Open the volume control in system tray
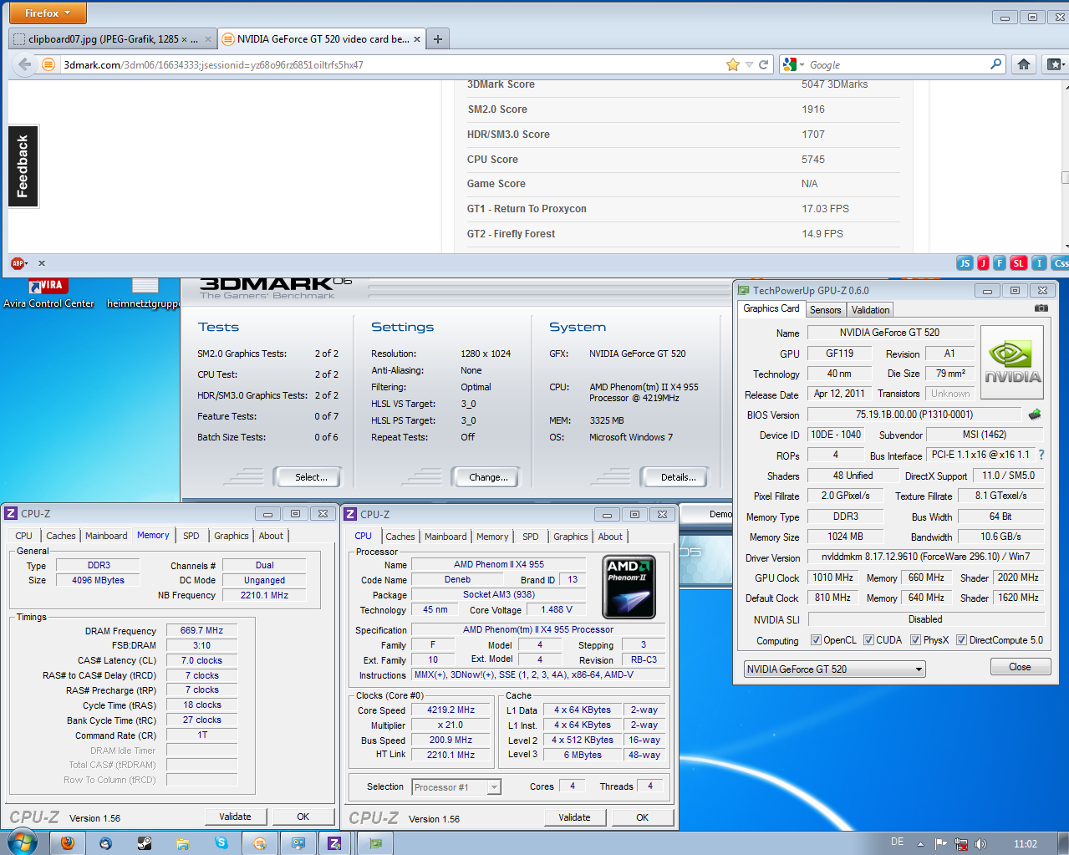 coord(980,843)
